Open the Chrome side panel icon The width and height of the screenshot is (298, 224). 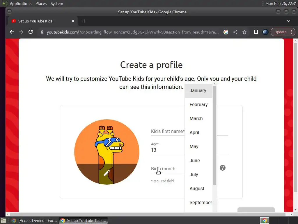coord(256,32)
